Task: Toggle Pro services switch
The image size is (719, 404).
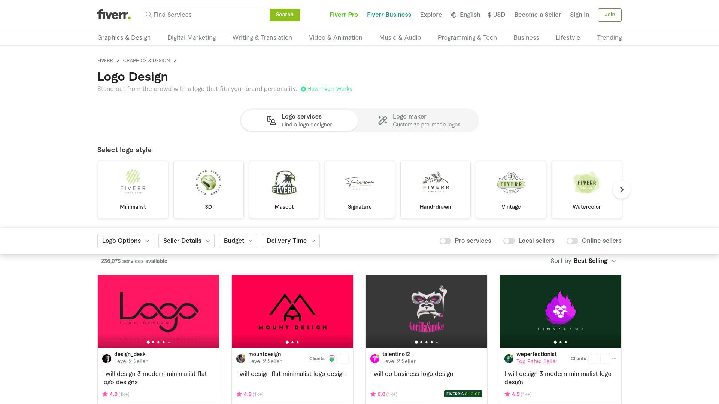Action: tap(445, 241)
